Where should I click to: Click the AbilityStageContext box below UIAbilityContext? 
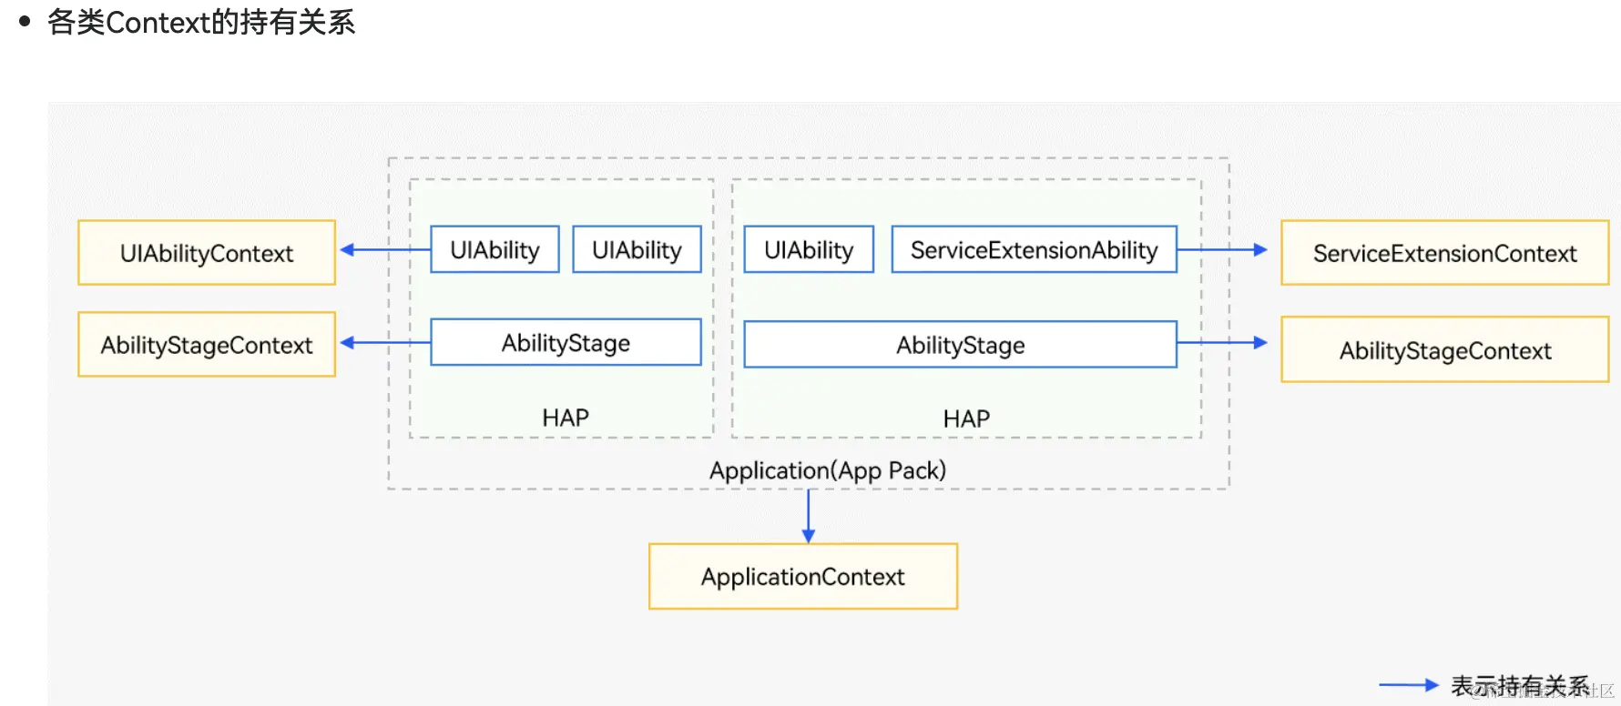point(207,345)
